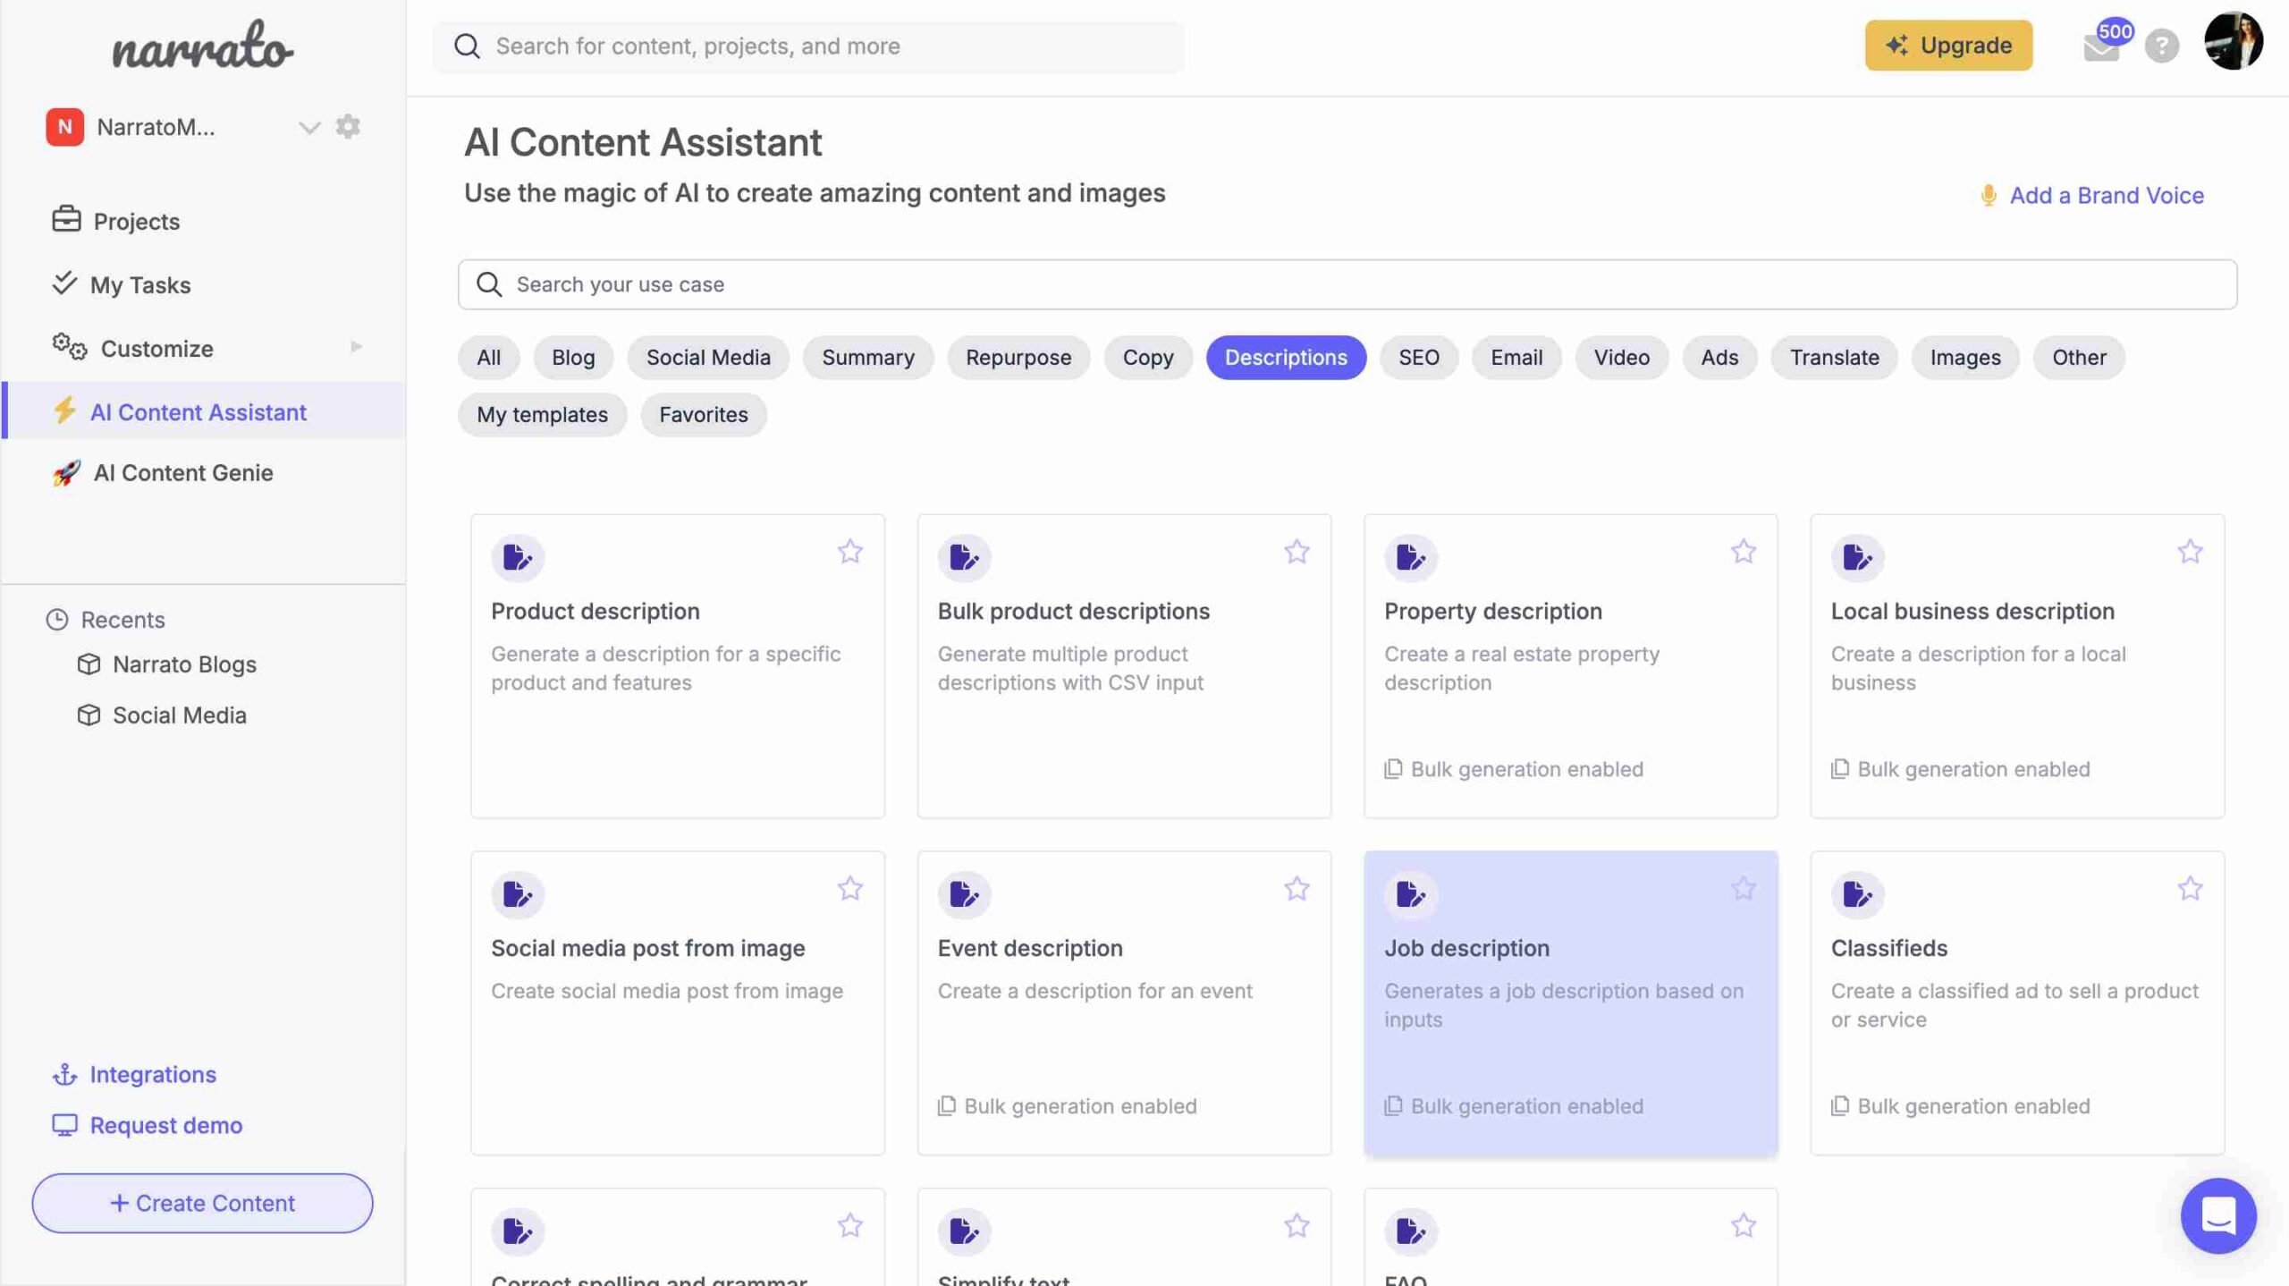
Task: Click the Projects briefcase icon
Action: 64,220
